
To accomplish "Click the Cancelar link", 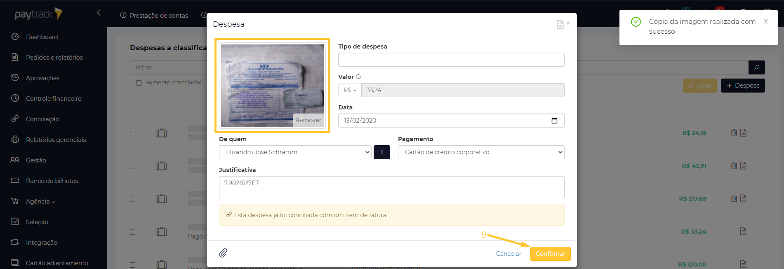I will [x=508, y=254].
